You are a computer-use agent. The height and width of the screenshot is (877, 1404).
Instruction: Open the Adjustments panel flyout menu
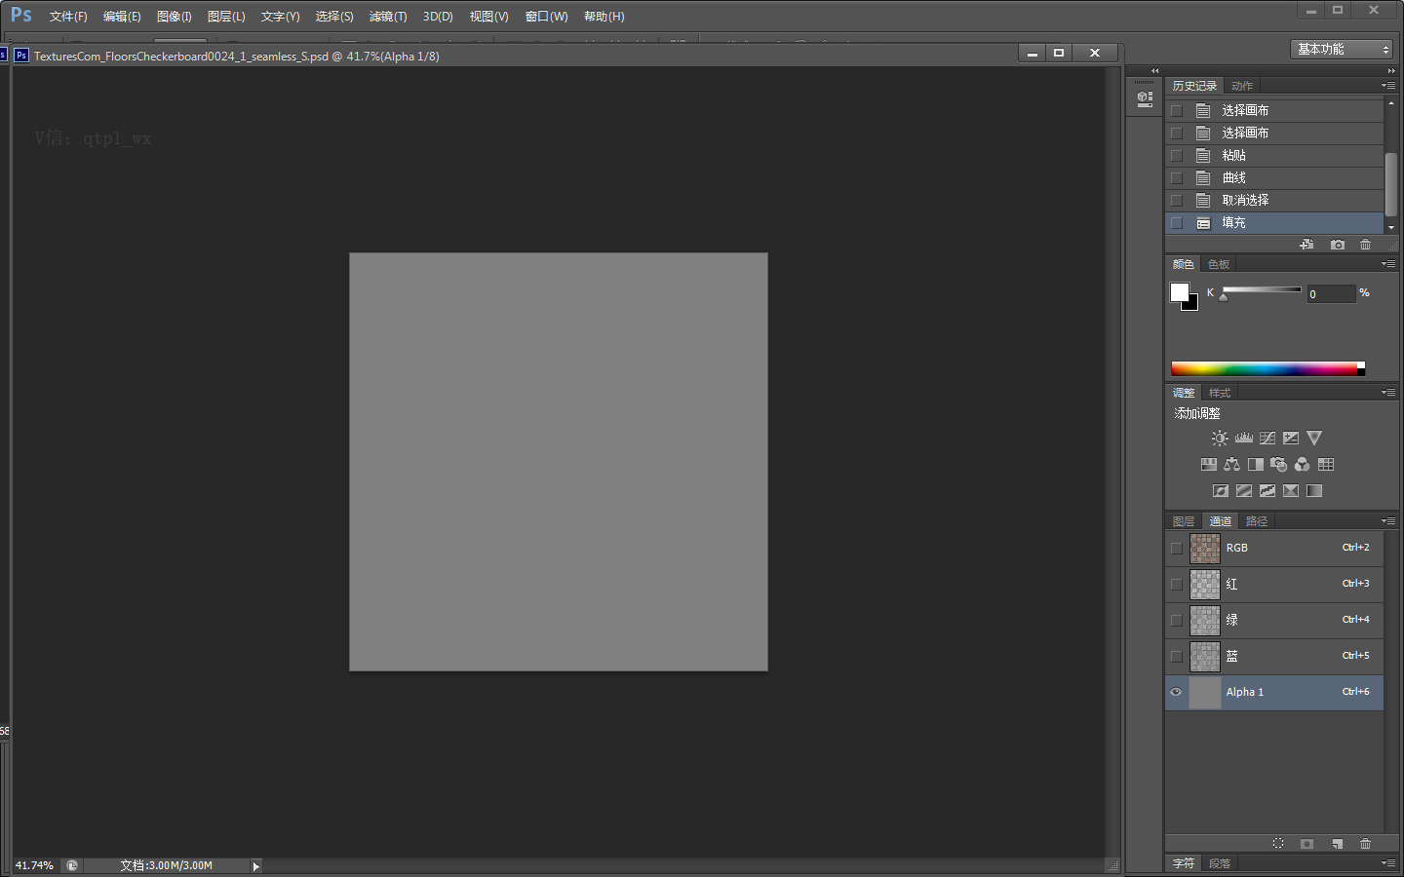pos(1388,393)
